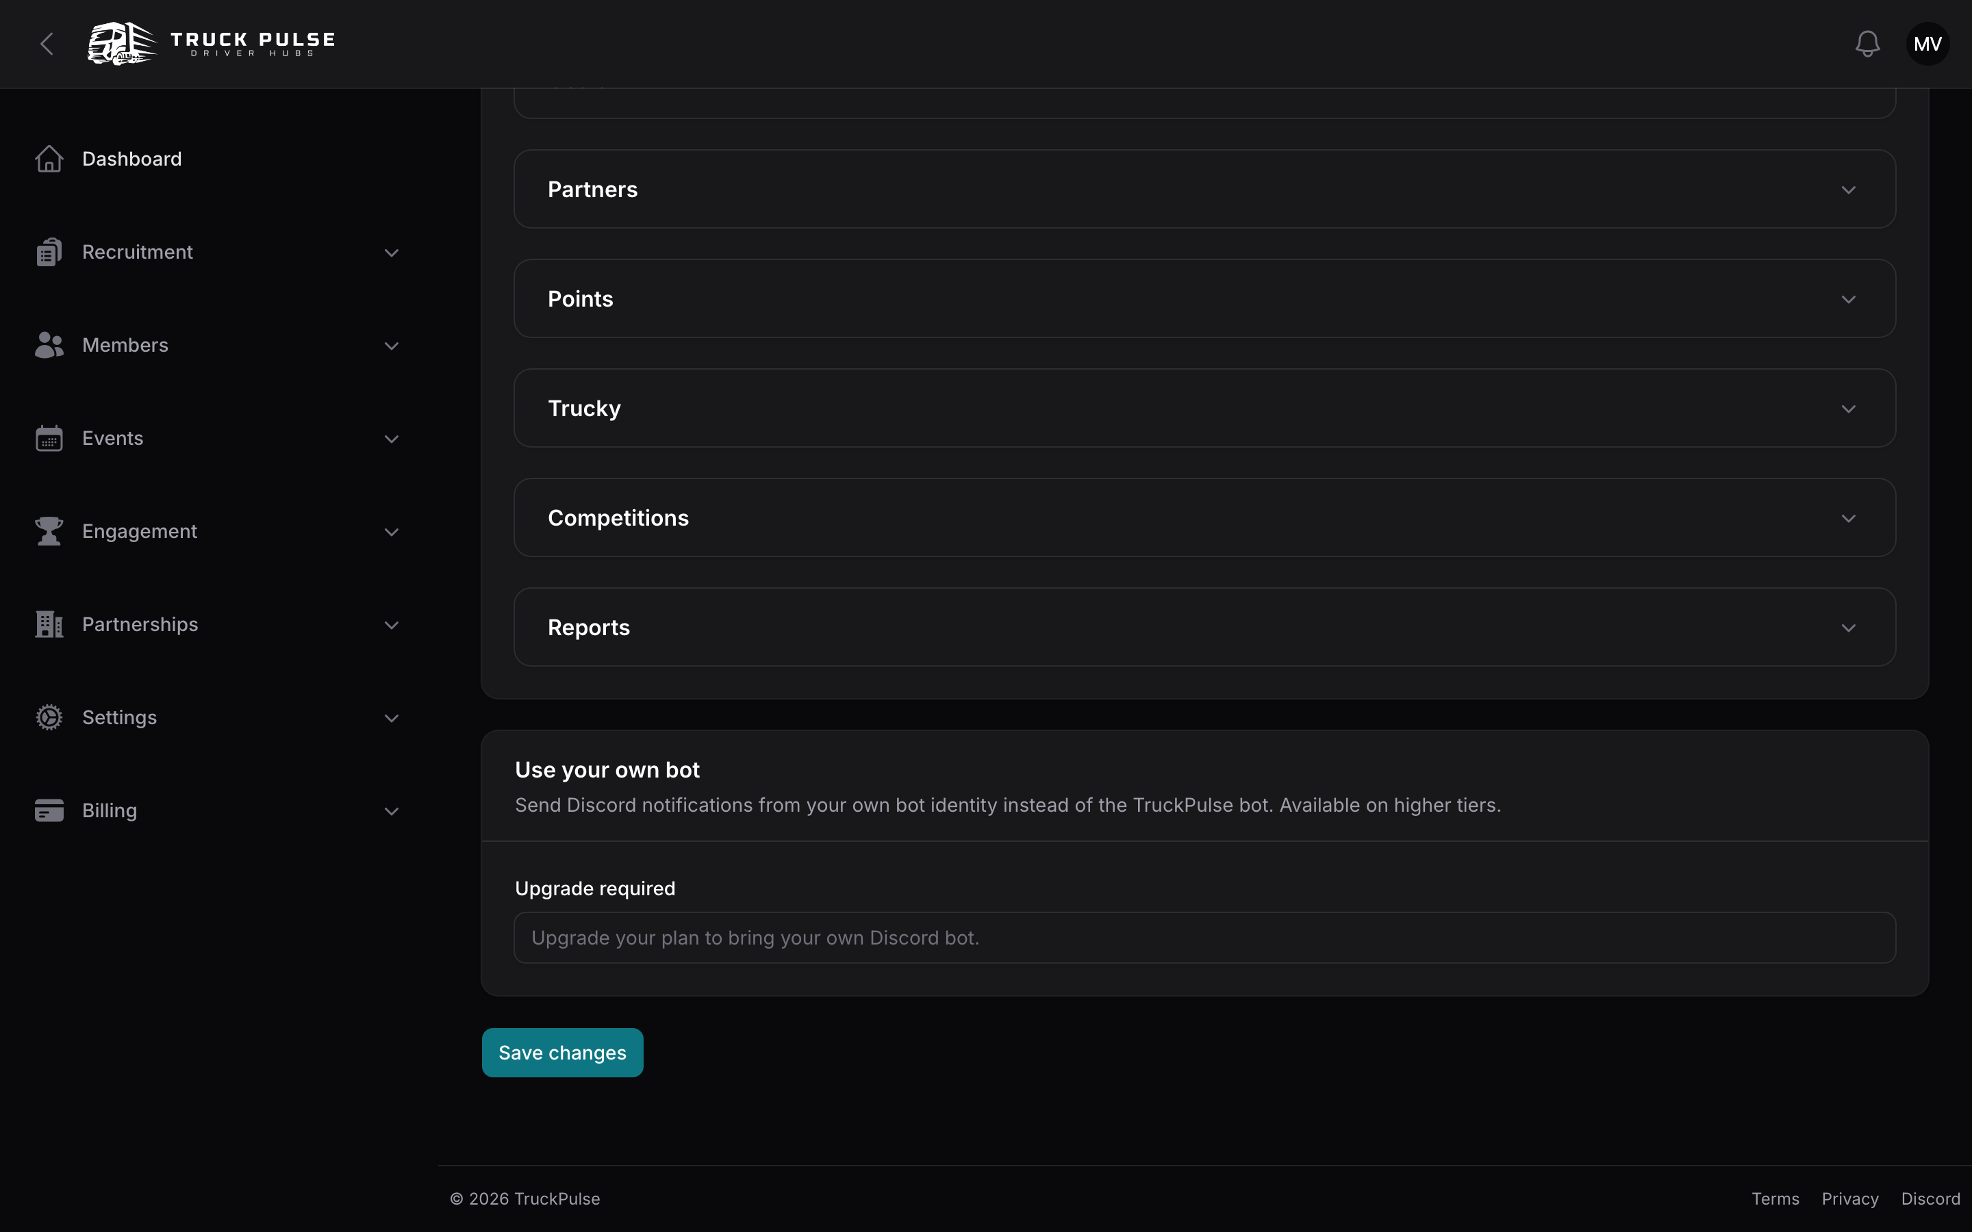Click the Dashboard home icon
This screenshot has width=1972, height=1232.
click(x=49, y=159)
